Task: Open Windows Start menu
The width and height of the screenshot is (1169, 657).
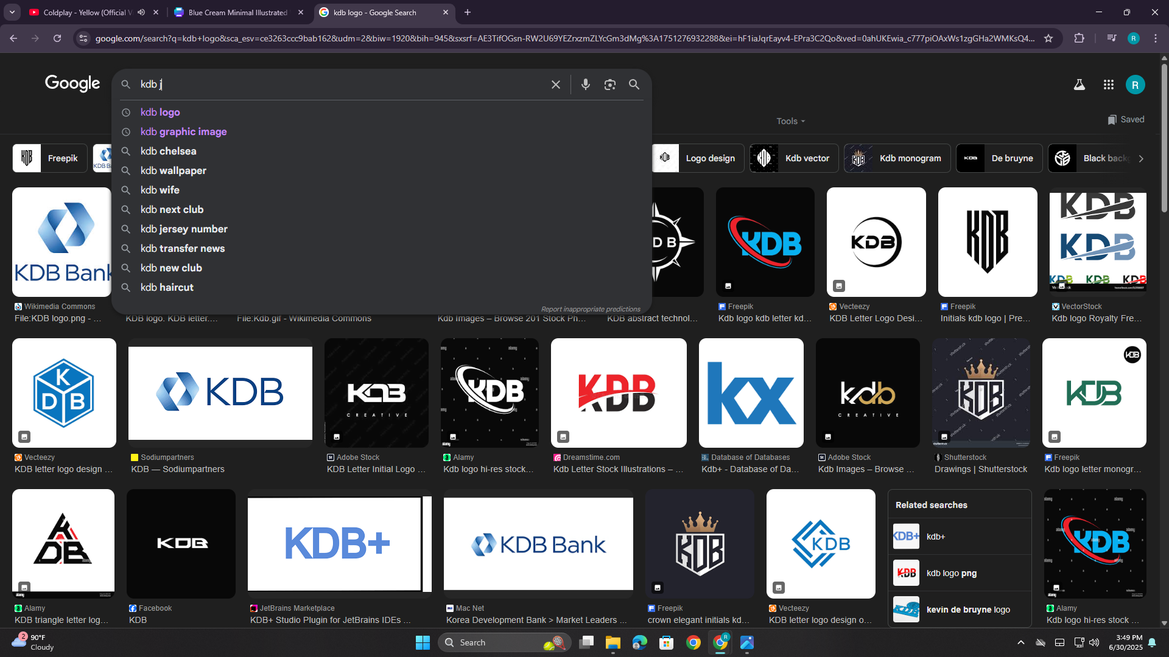Action: 423,642
